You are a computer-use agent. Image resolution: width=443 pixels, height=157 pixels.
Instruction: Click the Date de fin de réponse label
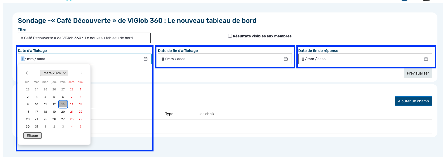tap(318, 51)
